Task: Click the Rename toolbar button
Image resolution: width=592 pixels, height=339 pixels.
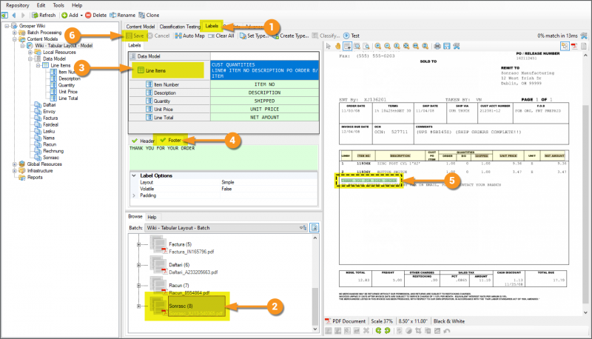Action: [124, 15]
